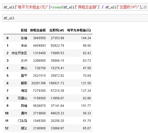Click the 47.58 value for 房山

pos(87,68)
